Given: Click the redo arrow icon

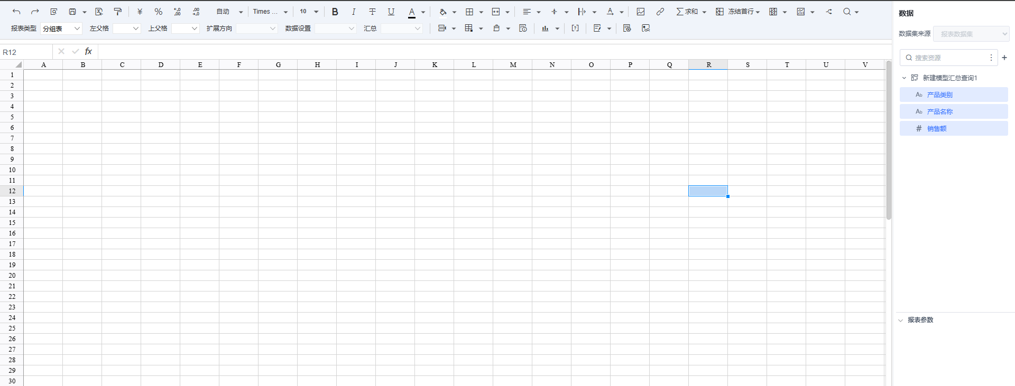Looking at the screenshot, I should tap(35, 12).
